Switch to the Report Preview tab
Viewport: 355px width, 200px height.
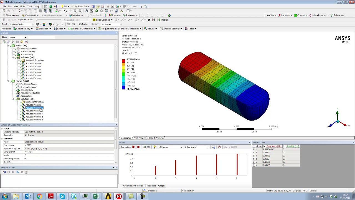click(x=156, y=138)
